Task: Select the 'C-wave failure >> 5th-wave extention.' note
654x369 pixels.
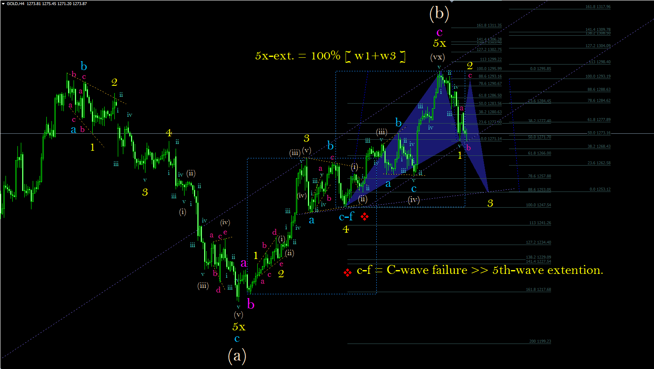Action: 495,270
